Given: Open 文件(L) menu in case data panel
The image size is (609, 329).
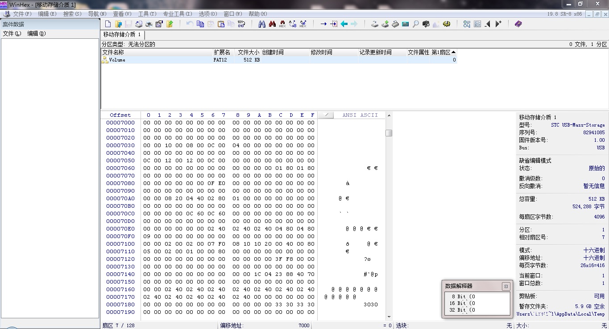Looking at the screenshot, I should click(x=12, y=33).
